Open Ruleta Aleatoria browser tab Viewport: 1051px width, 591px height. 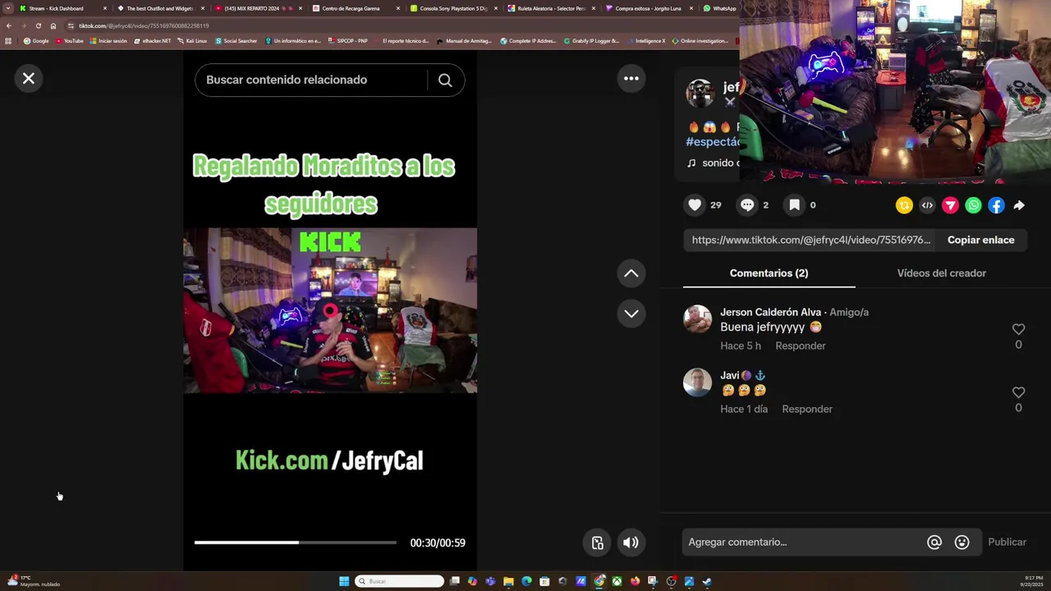tap(550, 8)
